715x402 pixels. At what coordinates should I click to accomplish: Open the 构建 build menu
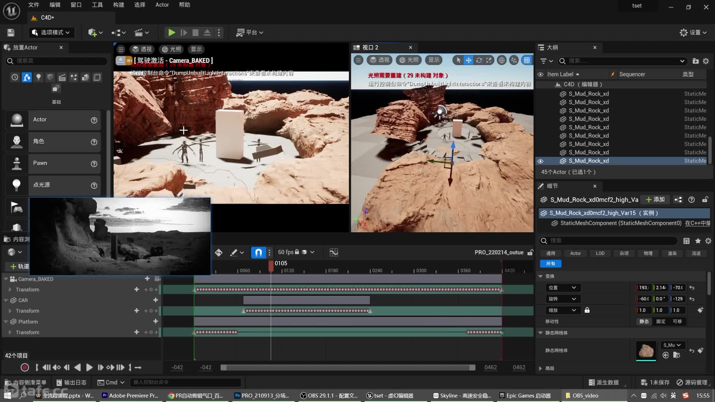pyautogui.click(x=118, y=5)
